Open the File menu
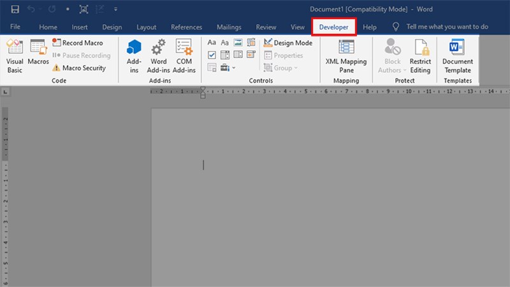Viewport: 510px width, 287px height. click(x=15, y=27)
